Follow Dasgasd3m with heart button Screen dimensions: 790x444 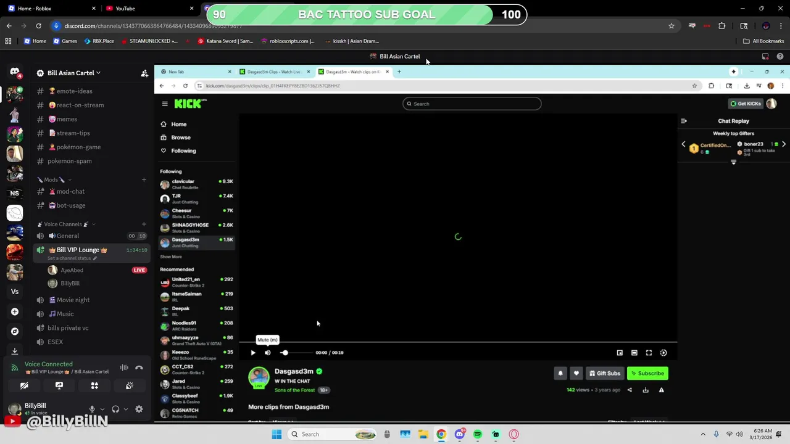click(576, 373)
